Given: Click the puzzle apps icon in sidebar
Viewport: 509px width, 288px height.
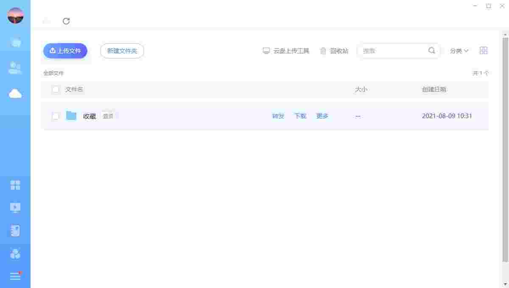Looking at the screenshot, I should pyautogui.click(x=15, y=253).
